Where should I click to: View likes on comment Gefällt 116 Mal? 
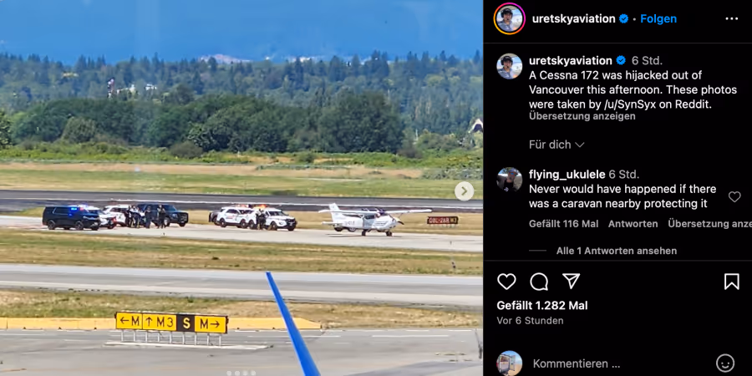tap(563, 223)
